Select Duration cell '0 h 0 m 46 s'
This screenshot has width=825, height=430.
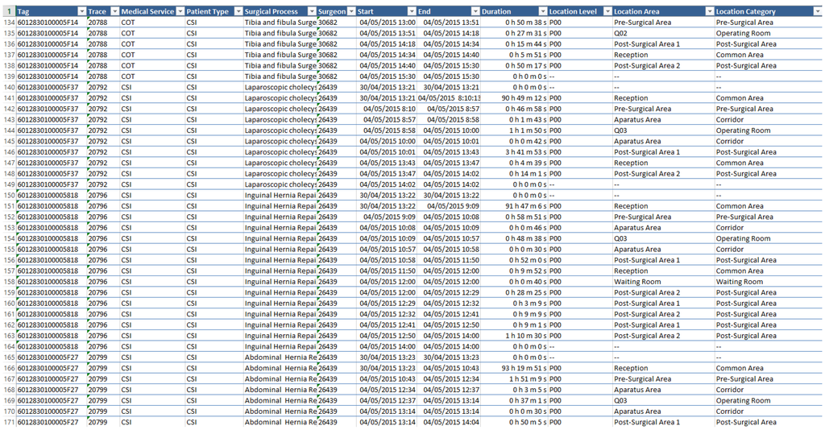click(514, 228)
